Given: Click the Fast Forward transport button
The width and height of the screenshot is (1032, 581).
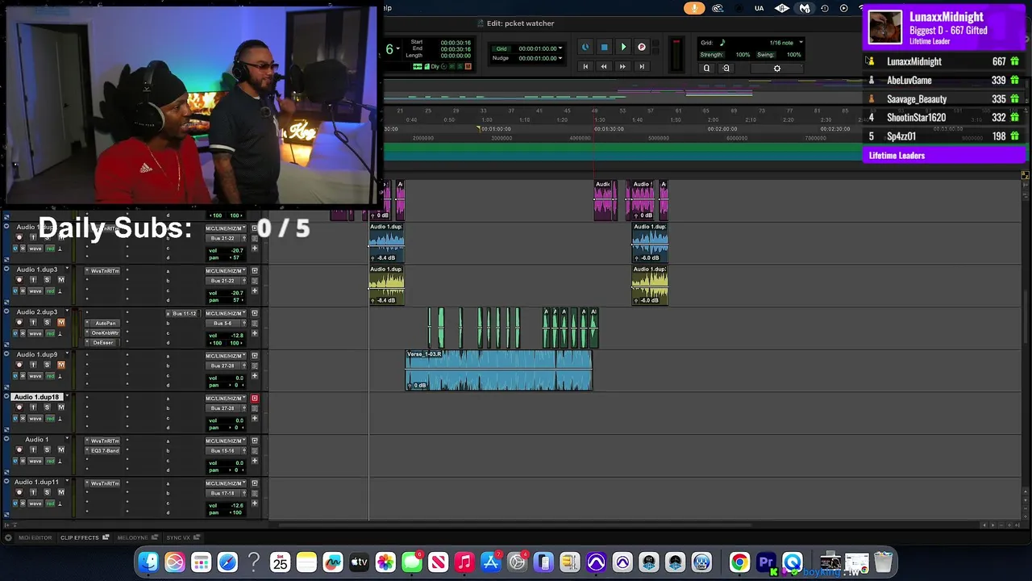Looking at the screenshot, I should coord(622,67).
